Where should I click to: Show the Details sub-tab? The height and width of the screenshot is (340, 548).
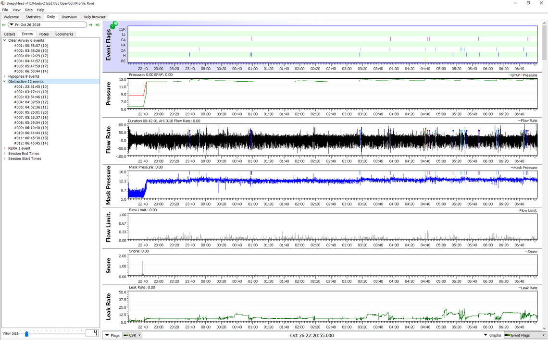click(10, 34)
